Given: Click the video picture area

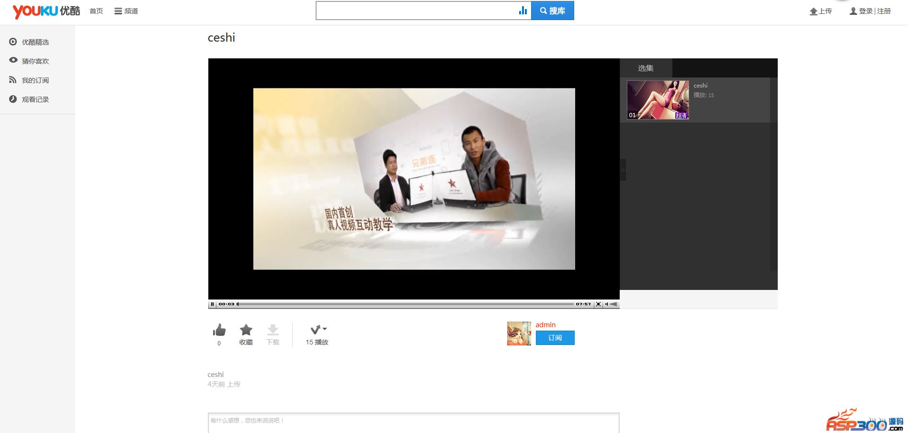Looking at the screenshot, I should click(414, 179).
